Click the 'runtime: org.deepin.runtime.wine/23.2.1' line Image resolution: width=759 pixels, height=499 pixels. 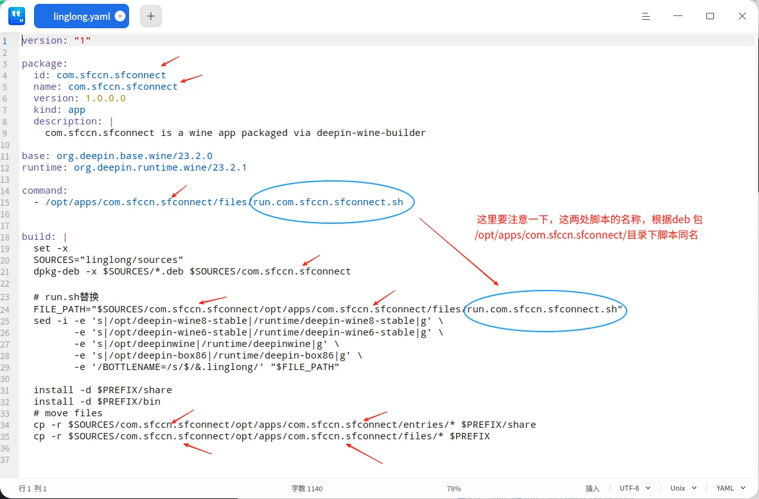(x=134, y=168)
